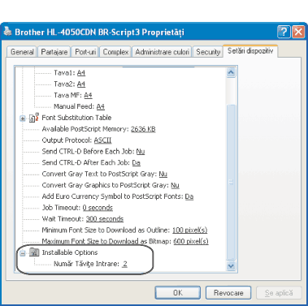Click the Revocare button

click(228, 293)
